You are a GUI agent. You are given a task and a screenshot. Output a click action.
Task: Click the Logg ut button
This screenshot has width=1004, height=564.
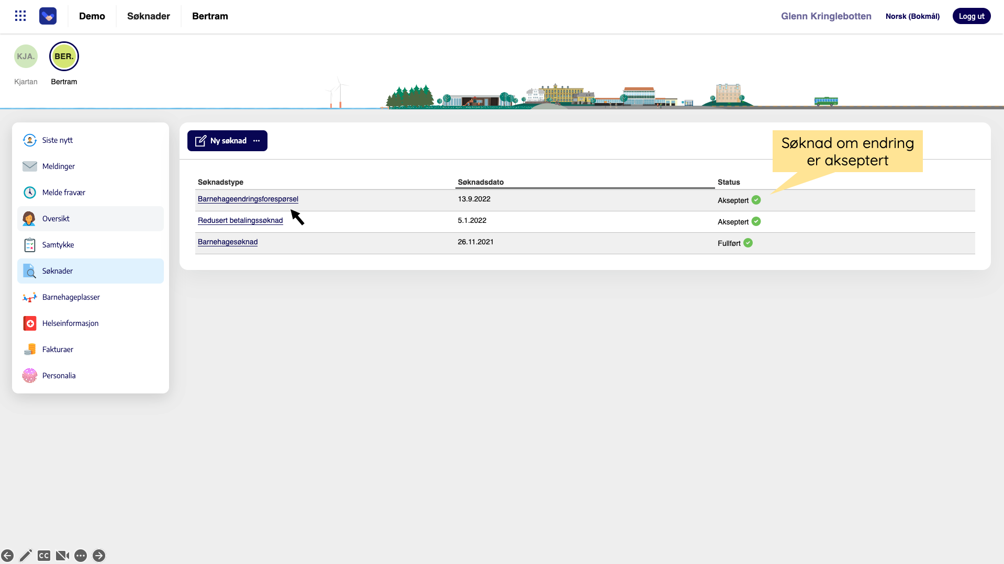coord(971,16)
